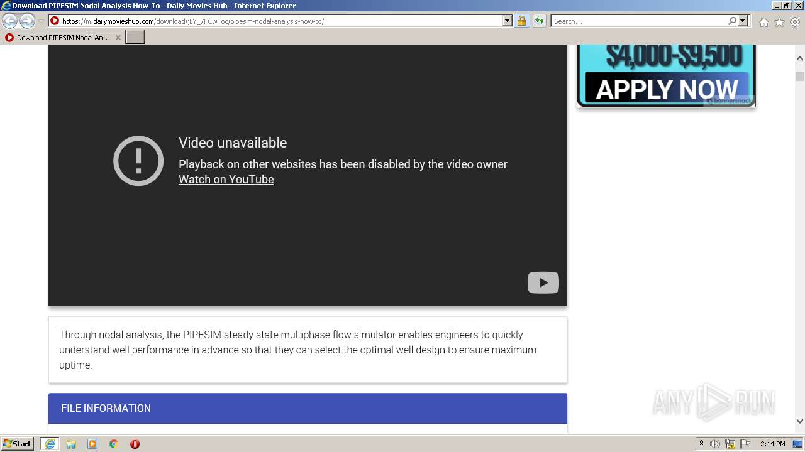Image resolution: width=805 pixels, height=452 pixels.
Task: Open the Tools gear menu
Action: [x=795, y=22]
